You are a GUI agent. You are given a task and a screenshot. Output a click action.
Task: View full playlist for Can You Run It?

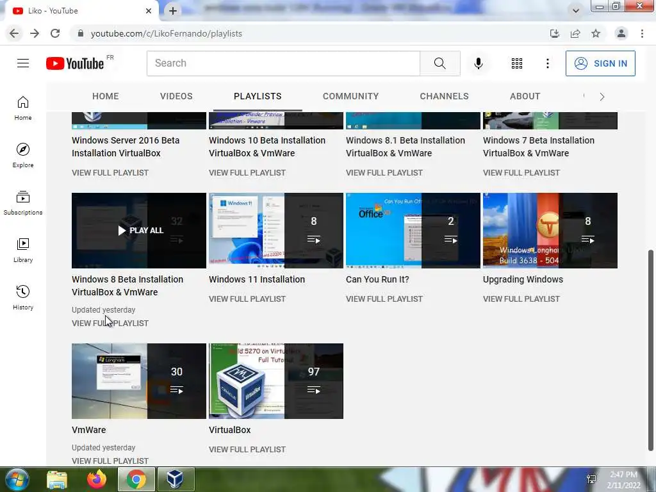384,299
